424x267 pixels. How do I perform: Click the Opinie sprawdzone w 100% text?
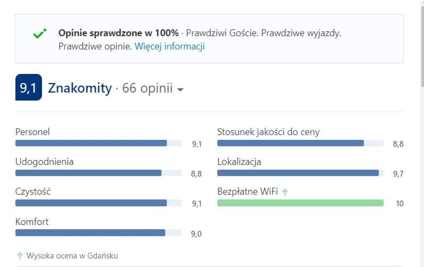118,33
